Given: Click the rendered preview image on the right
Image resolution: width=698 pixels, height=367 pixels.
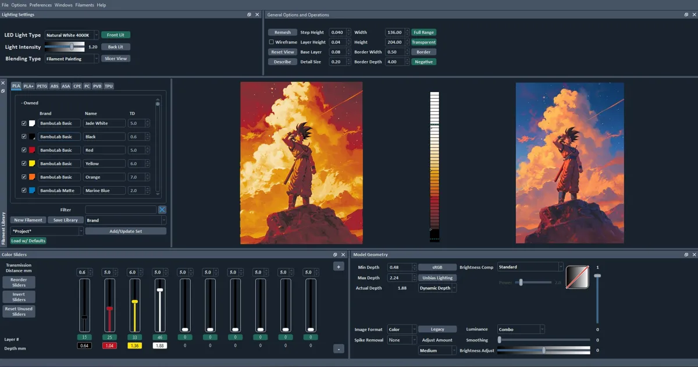Looking at the screenshot, I should pyautogui.click(x=570, y=162).
